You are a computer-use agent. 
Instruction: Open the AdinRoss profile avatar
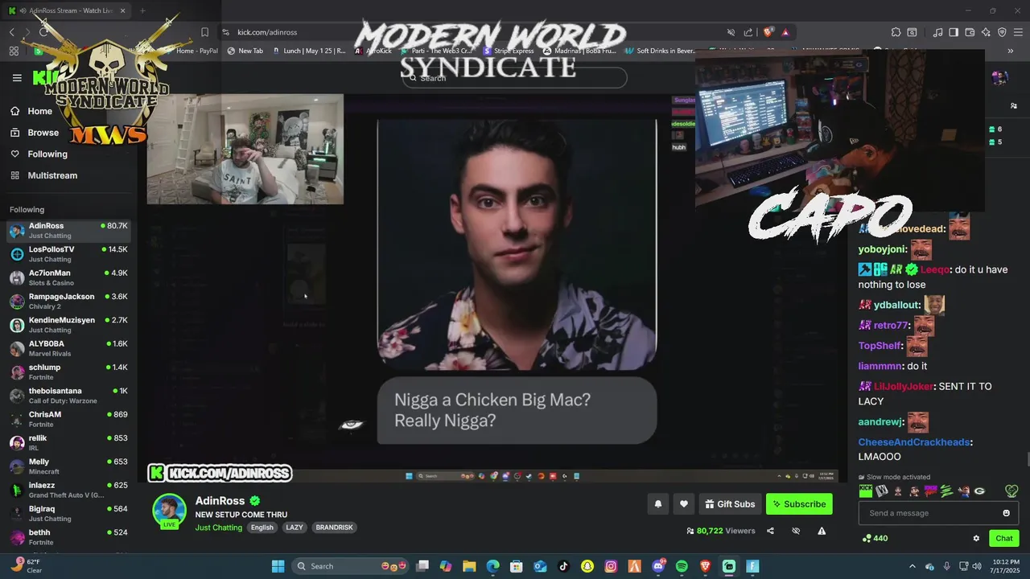tap(170, 511)
